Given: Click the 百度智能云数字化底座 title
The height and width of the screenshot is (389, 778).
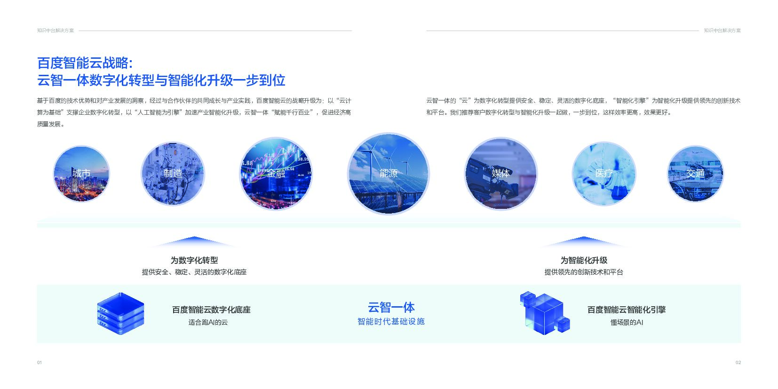Looking at the screenshot, I should pos(211,310).
